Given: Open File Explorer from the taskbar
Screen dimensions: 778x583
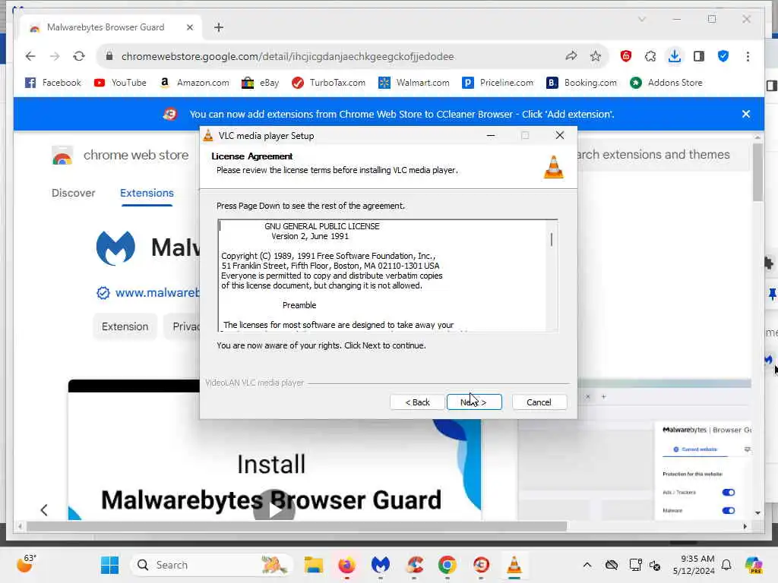Looking at the screenshot, I should click(314, 565).
